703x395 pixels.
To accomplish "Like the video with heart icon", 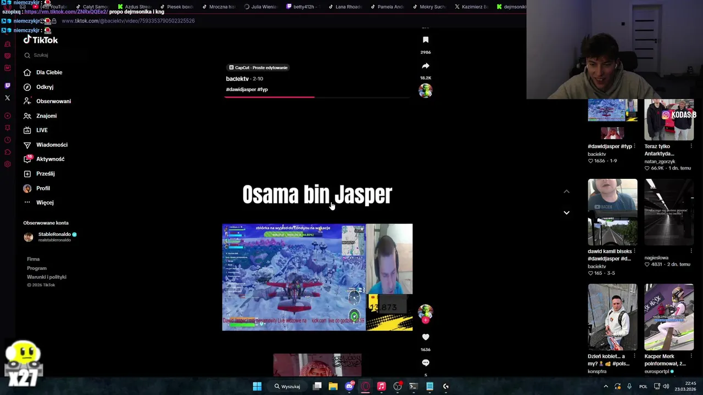I will pos(426,337).
